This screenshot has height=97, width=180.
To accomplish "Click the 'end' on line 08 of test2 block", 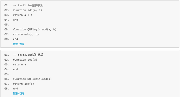I will [15, 89].
